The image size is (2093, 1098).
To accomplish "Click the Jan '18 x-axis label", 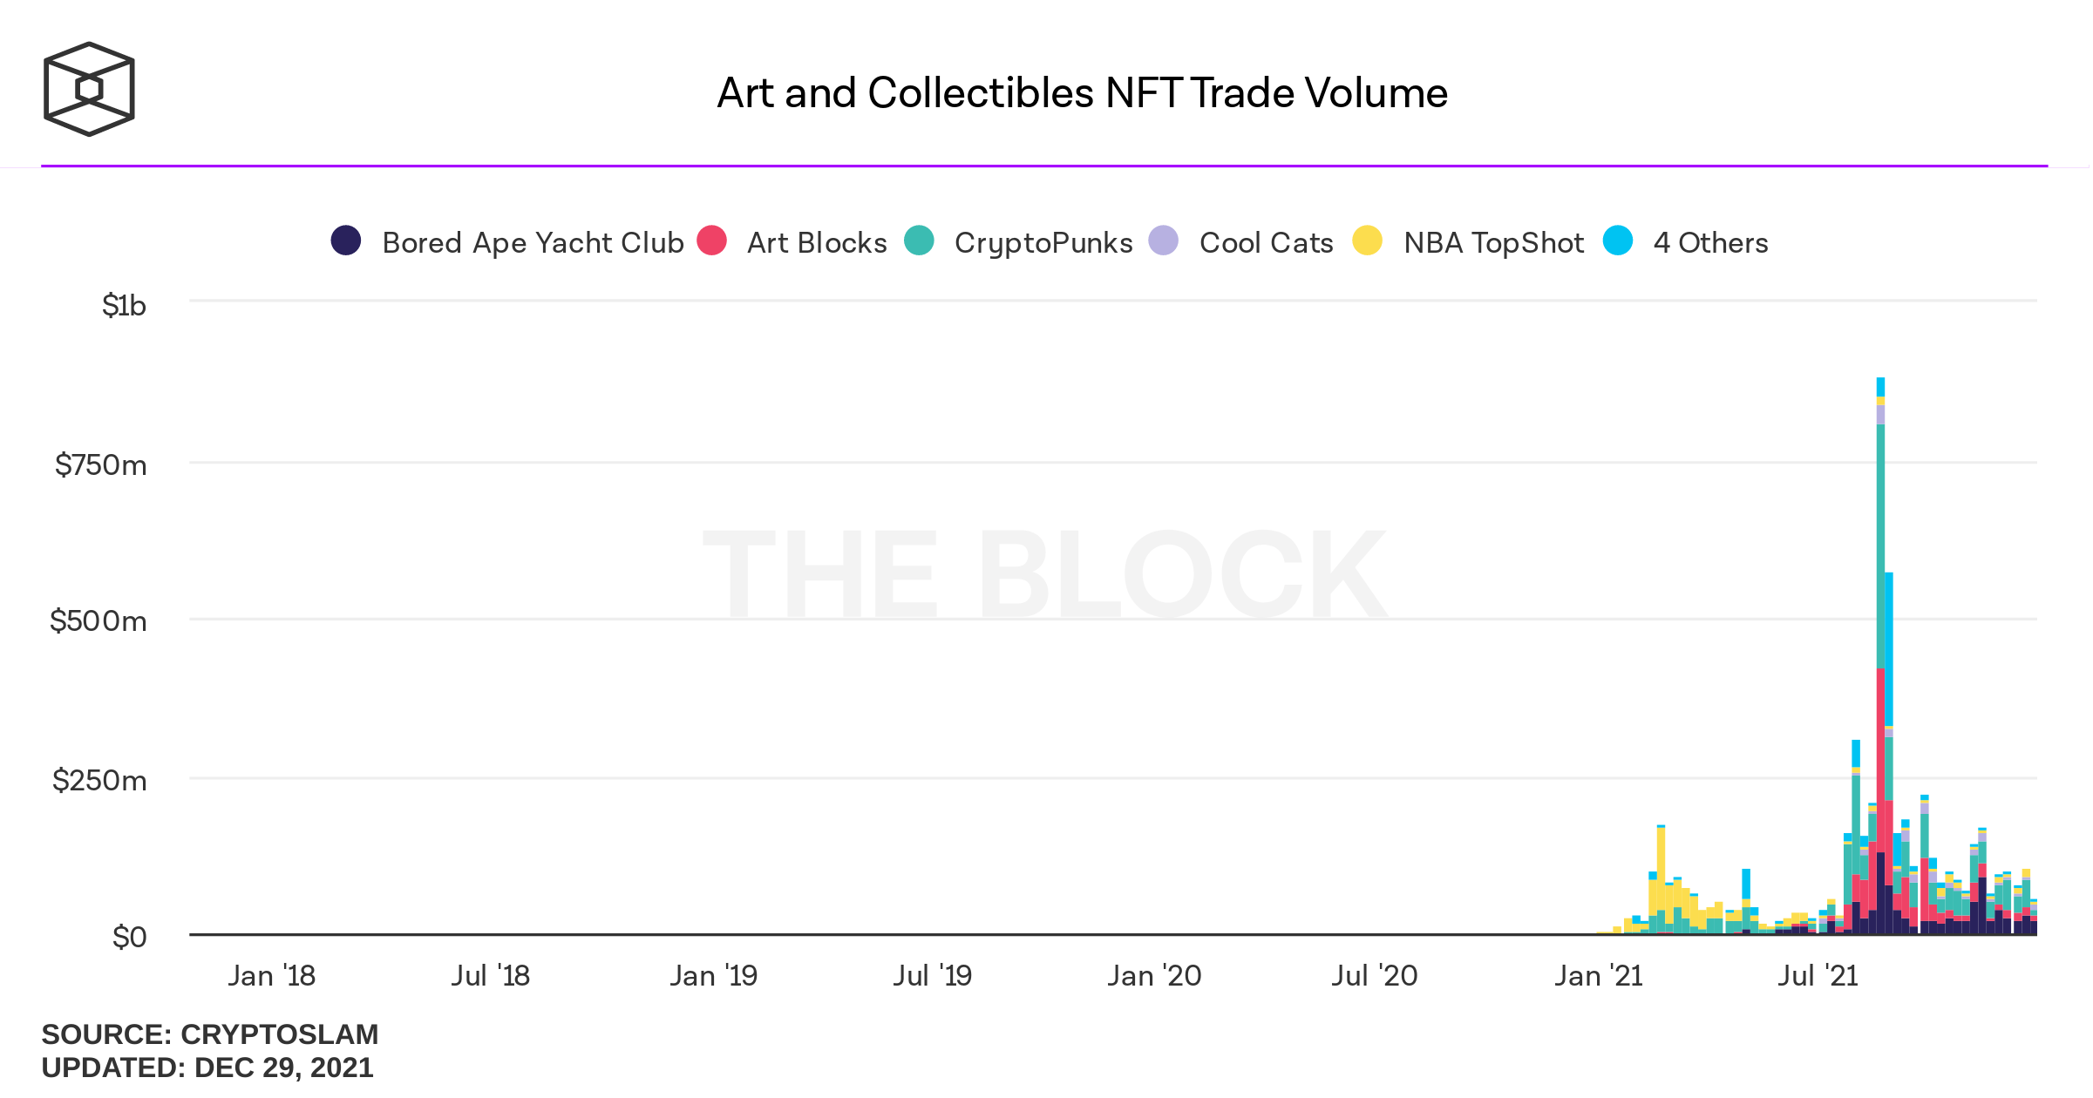I will coord(271,975).
